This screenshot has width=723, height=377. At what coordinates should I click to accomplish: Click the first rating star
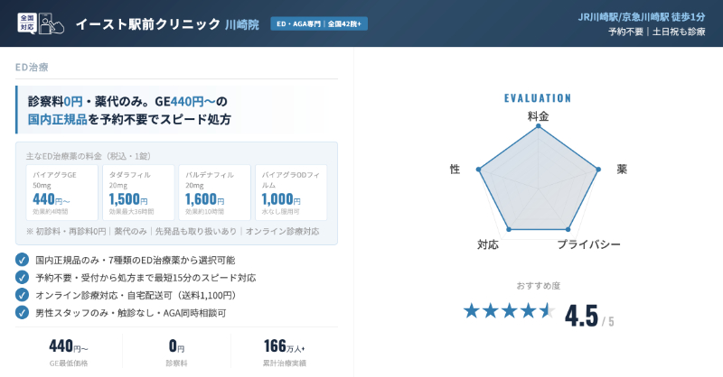pos(471,311)
